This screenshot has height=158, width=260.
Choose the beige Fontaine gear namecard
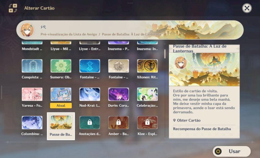pos(119,66)
